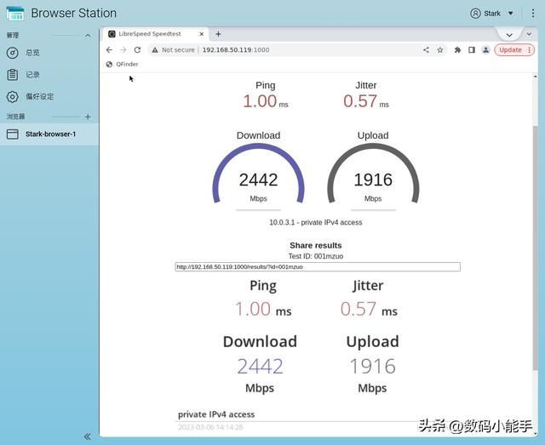Go forward in browser history

pos(123,50)
